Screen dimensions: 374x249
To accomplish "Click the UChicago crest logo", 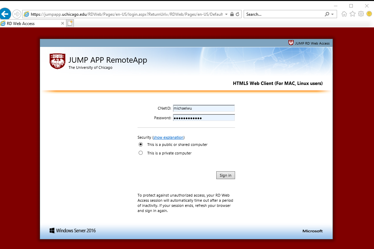I will coord(57,62).
